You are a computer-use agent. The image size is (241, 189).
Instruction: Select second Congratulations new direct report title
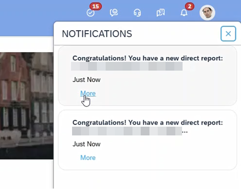(x=148, y=122)
